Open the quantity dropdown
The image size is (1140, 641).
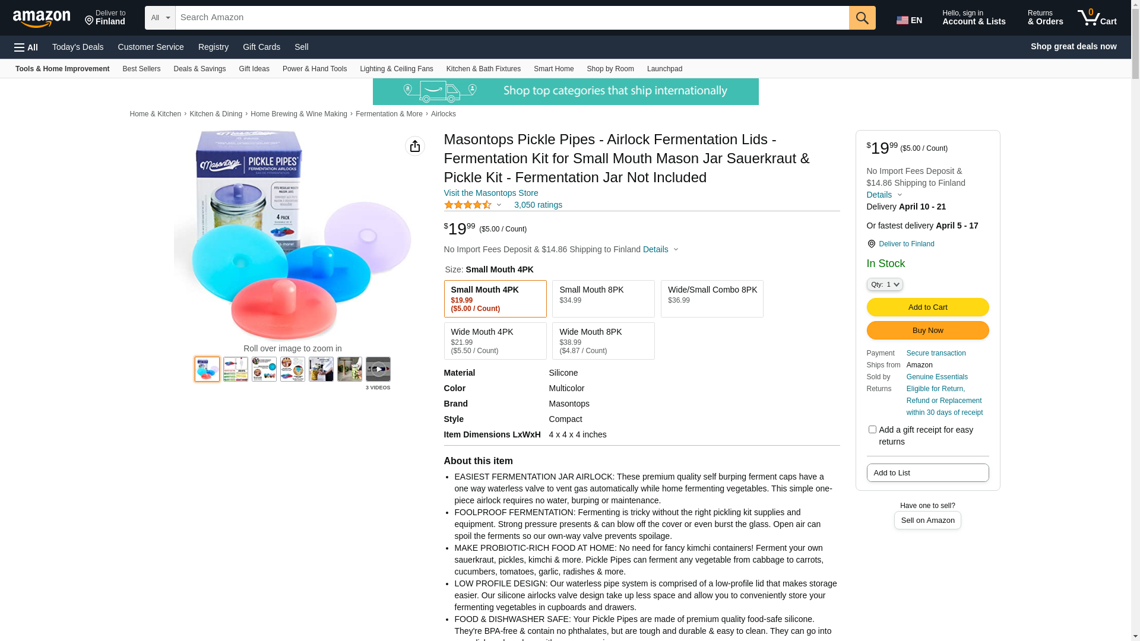[x=884, y=284]
